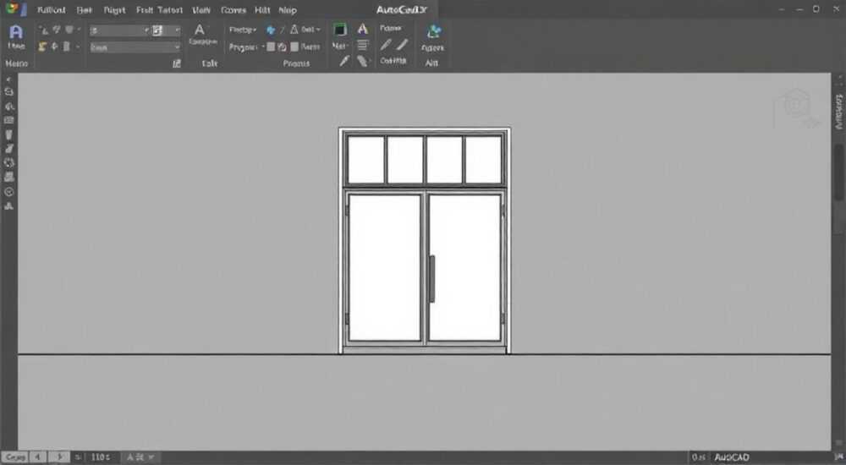Click the trash bin icon in left sidebar
Image resolution: width=846 pixels, height=465 pixels.
tap(8, 134)
